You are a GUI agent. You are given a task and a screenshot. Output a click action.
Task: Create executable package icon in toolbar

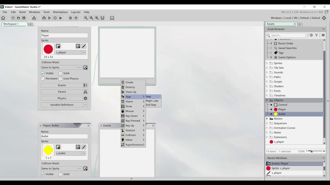[34, 18]
